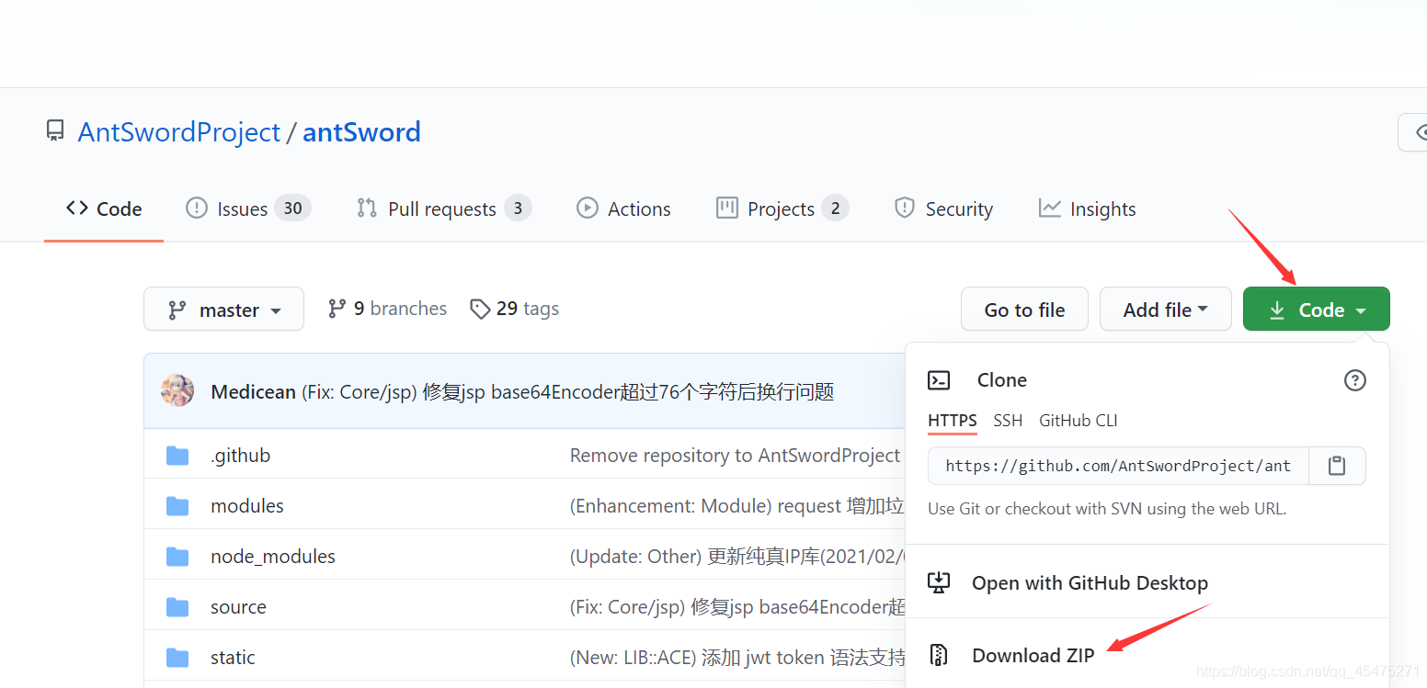This screenshot has height=688, width=1427.
Task: View the 29 tags link
Action: click(x=514, y=309)
